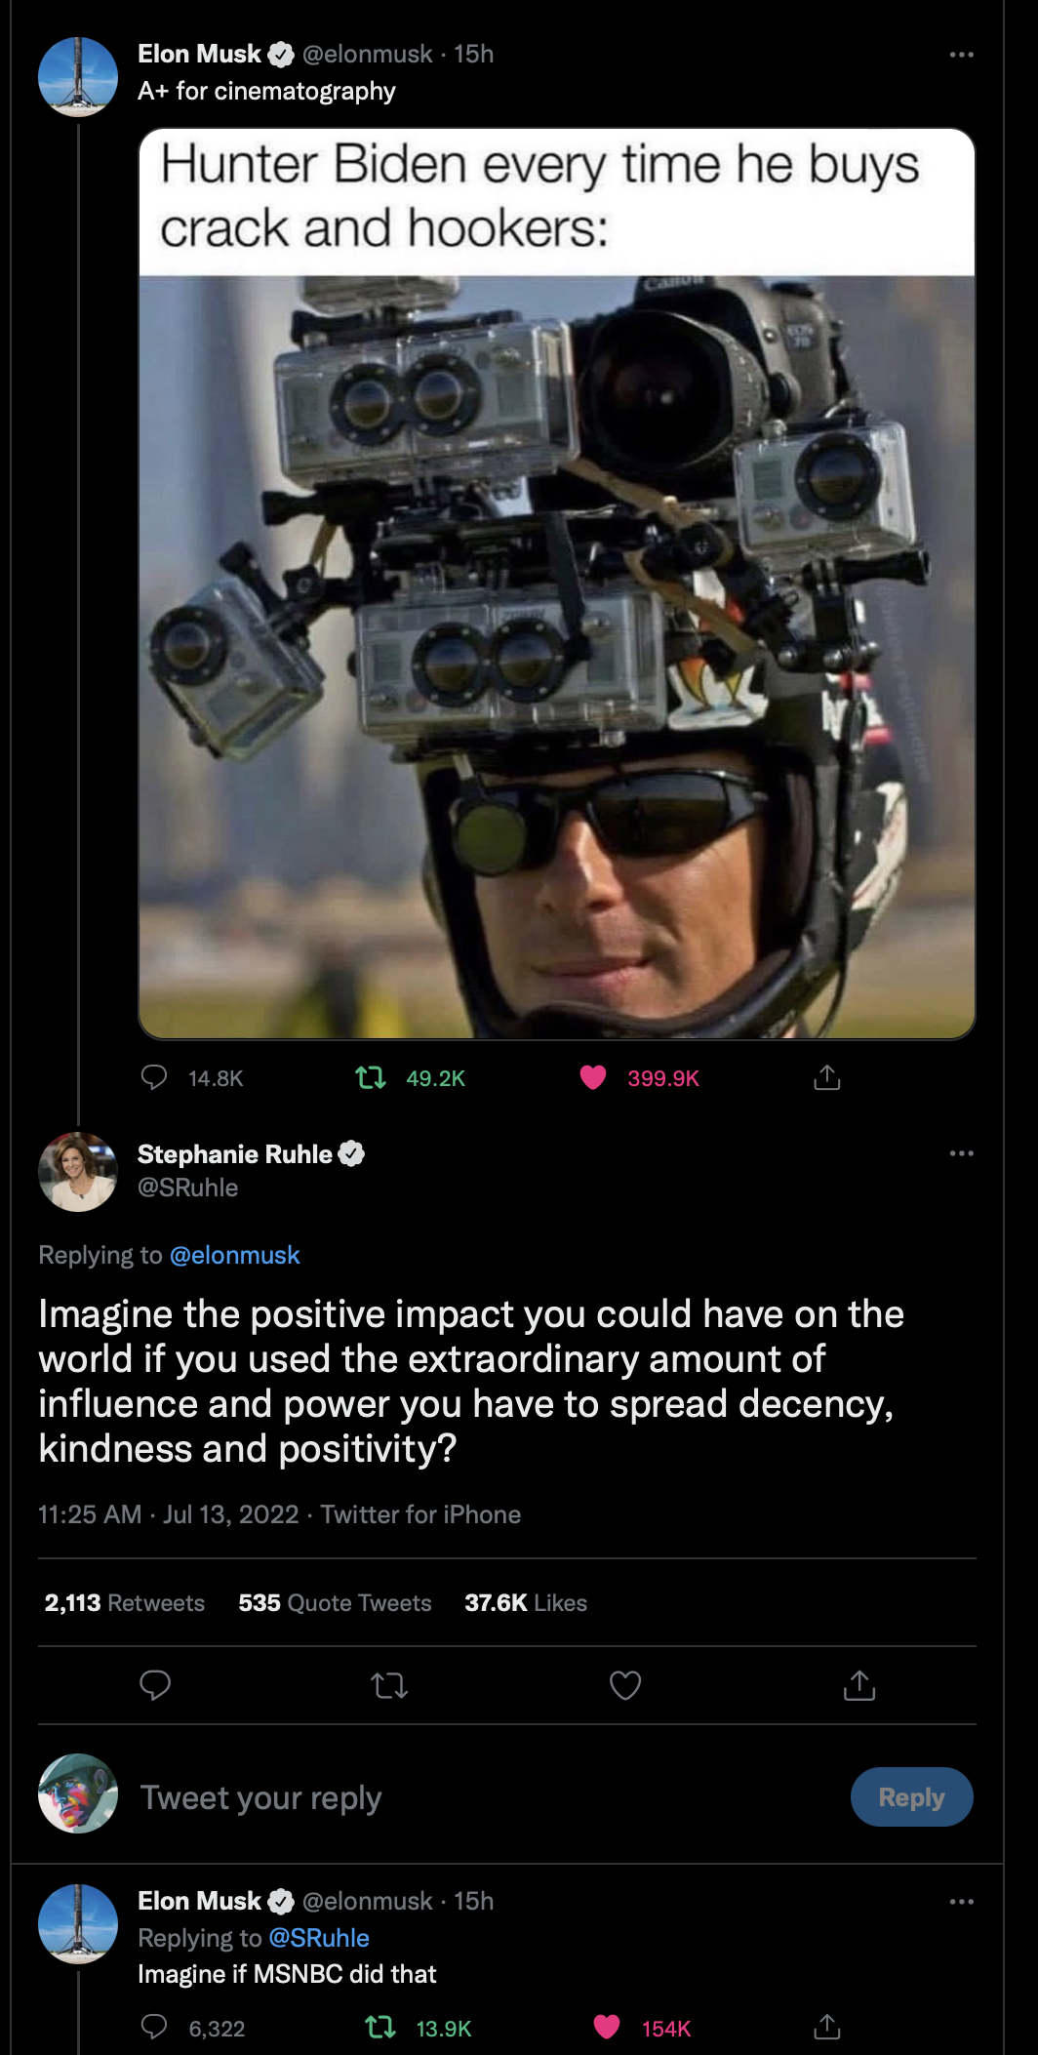
Task: Toggle retweet on tweet with 49.2K retweets
Action: pyautogui.click(x=371, y=1077)
